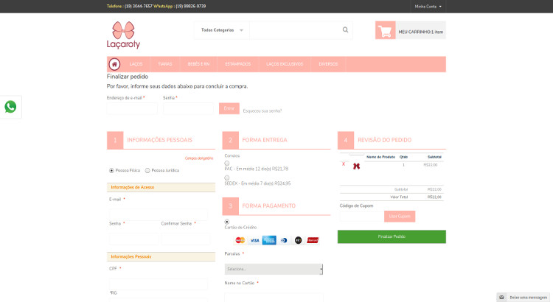Open WhatsApp chat floating icon
553x302 pixels.
point(10,107)
